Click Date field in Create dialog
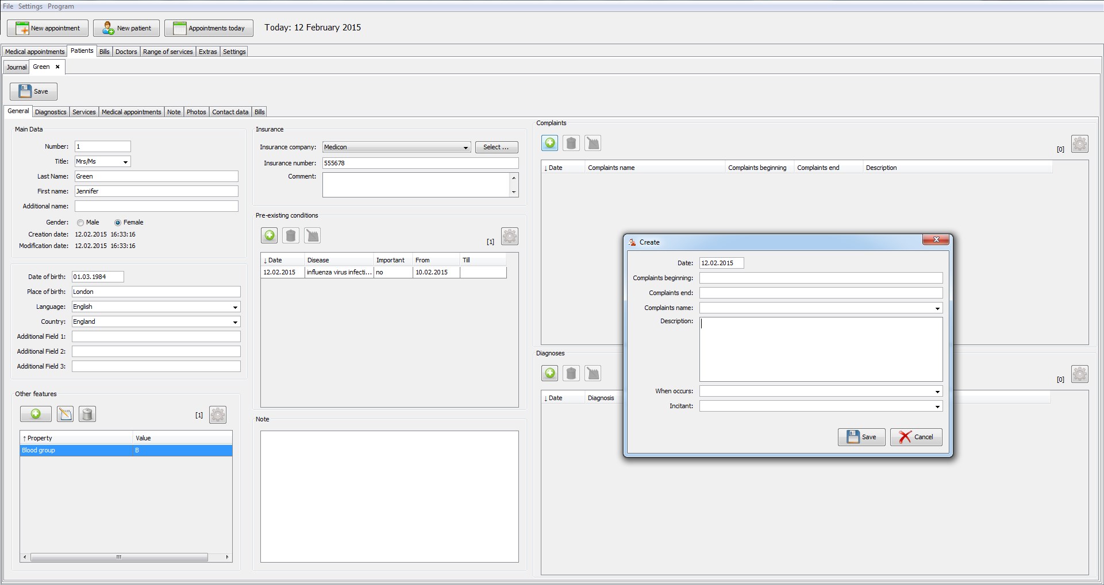 tap(721, 263)
